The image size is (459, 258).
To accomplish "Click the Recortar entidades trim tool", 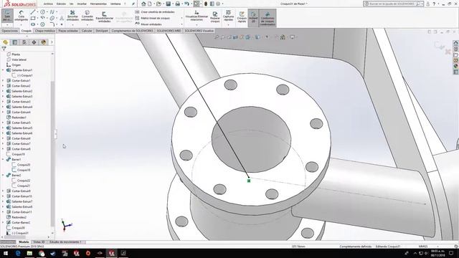I will [x=72, y=15].
